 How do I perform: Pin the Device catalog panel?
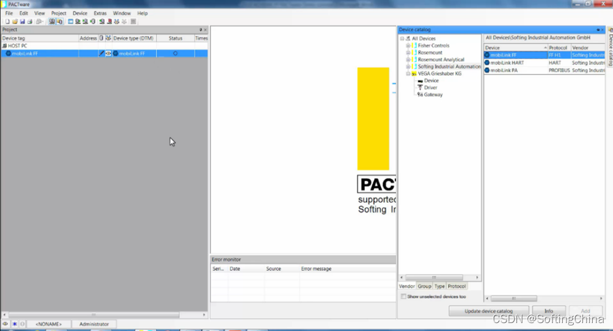pyautogui.click(x=598, y=30)
